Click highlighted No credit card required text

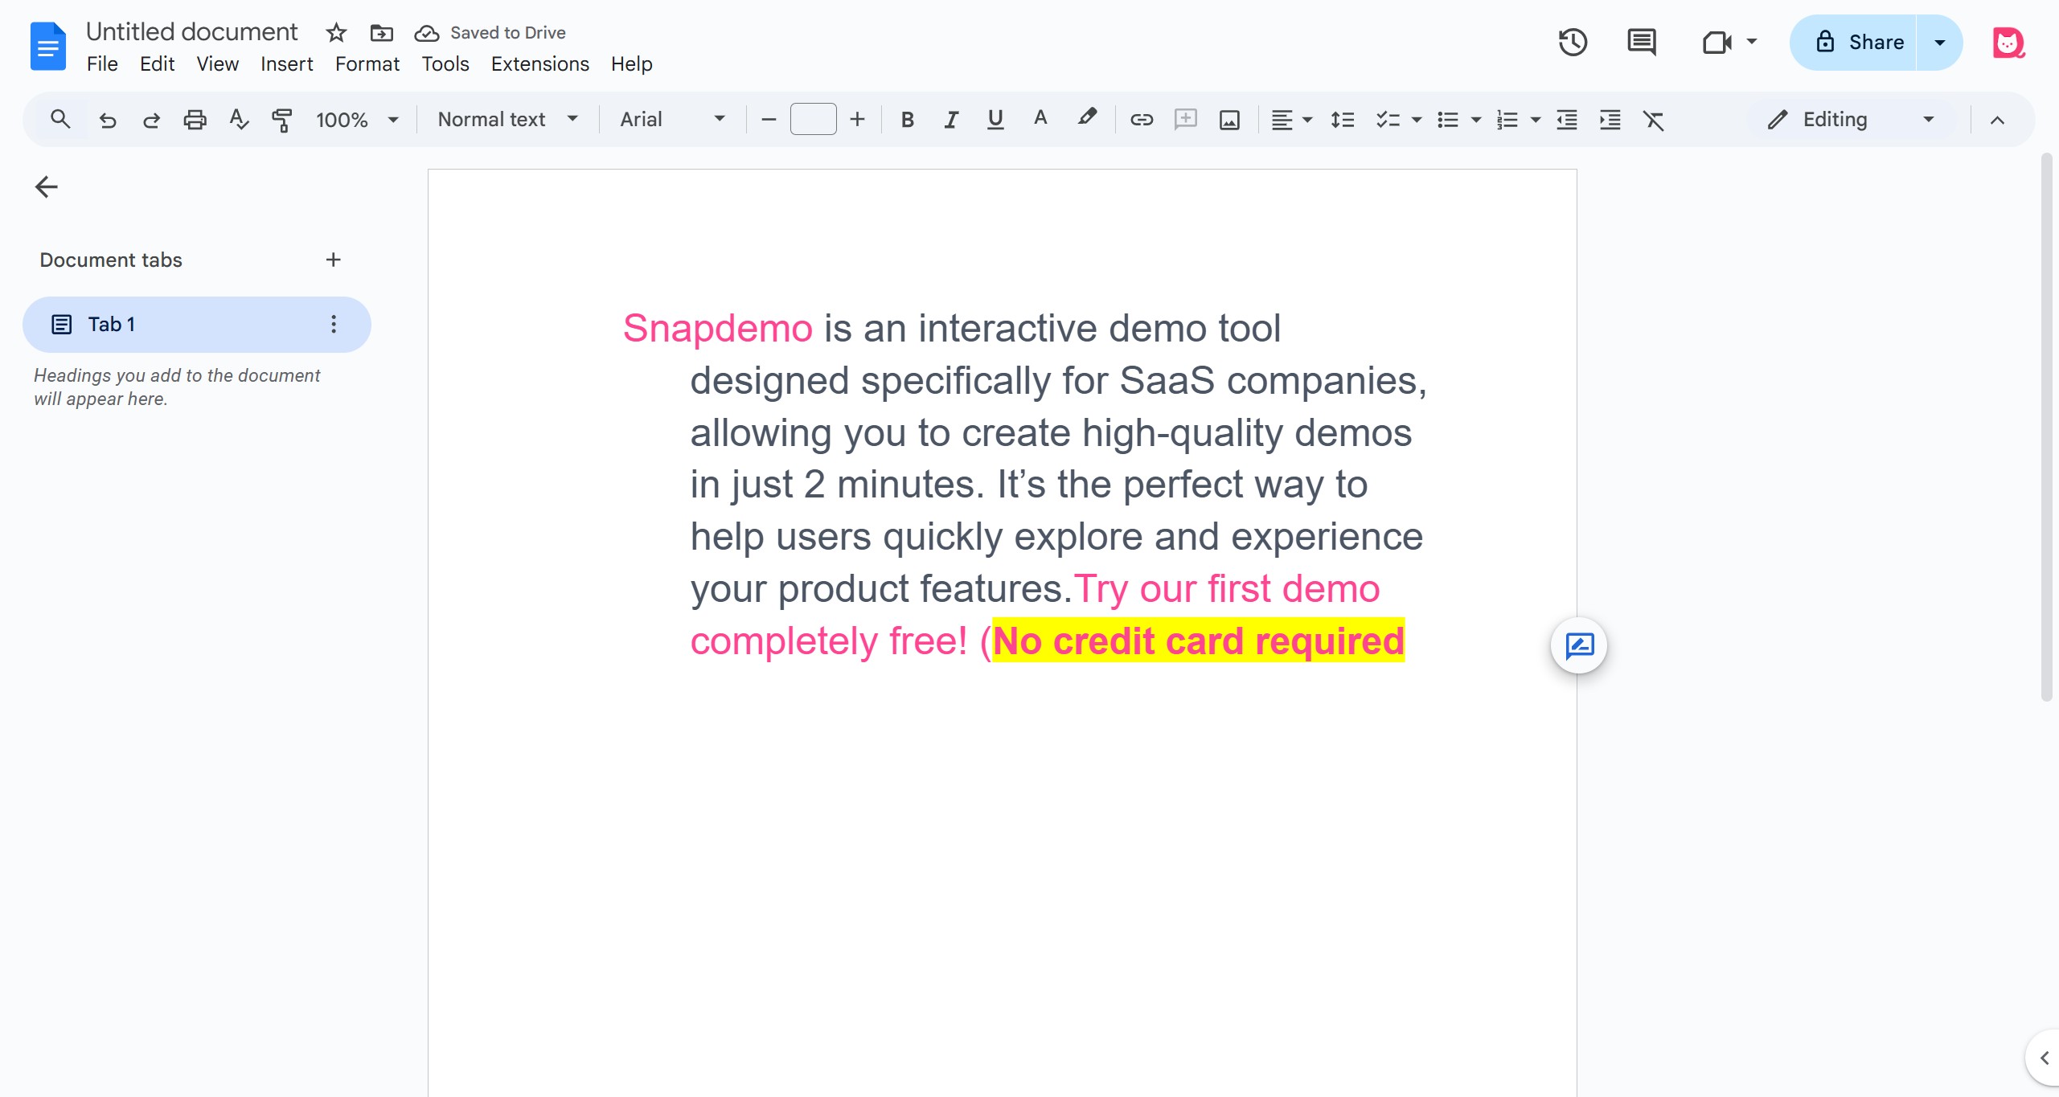[1198, 641]
